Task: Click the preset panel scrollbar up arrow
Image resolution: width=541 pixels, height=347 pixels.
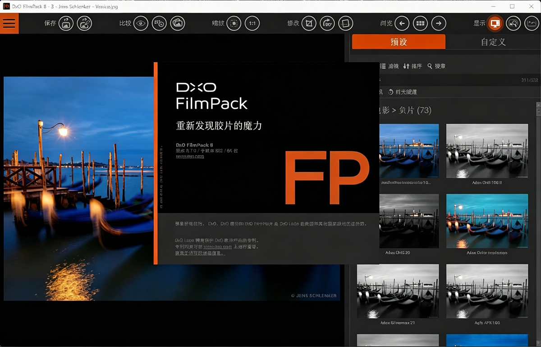Action: (538, 105)
